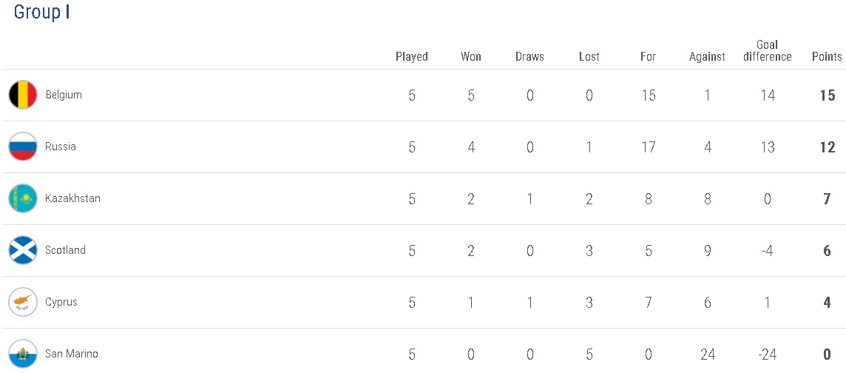
Task: Select the Kazakhstan team name
Action: 72,198
